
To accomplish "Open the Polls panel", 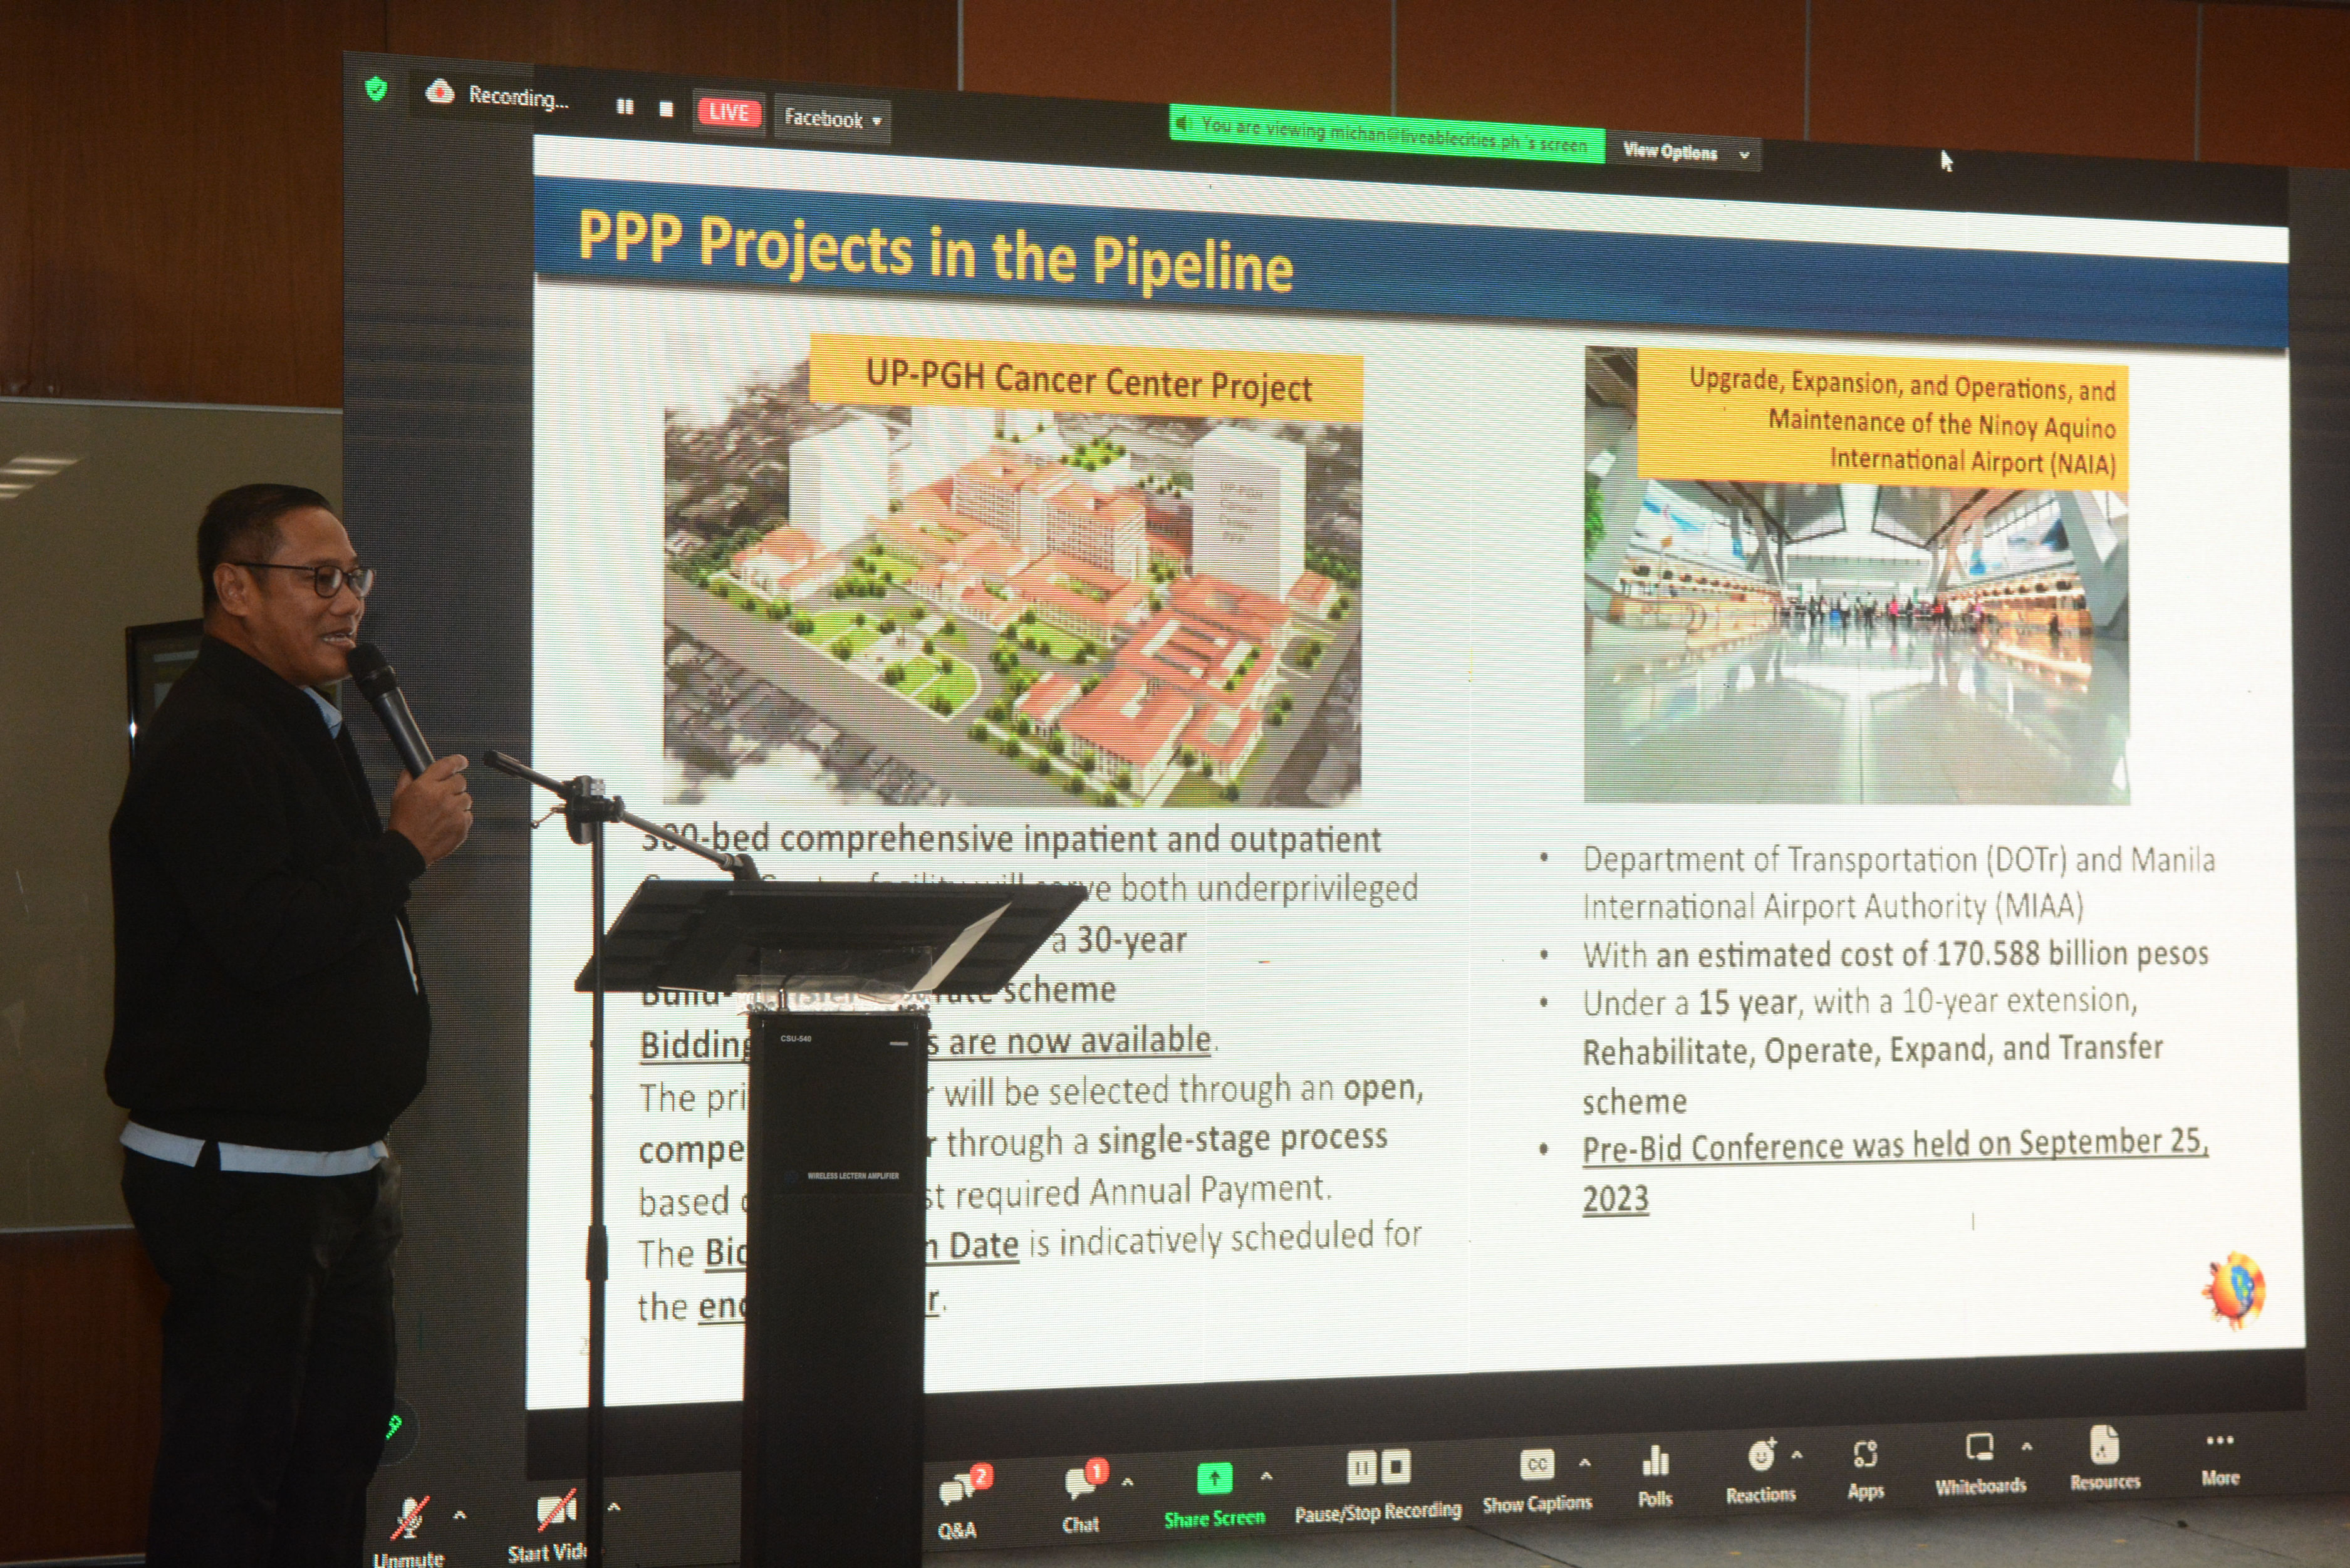I will point(1655,1475).
